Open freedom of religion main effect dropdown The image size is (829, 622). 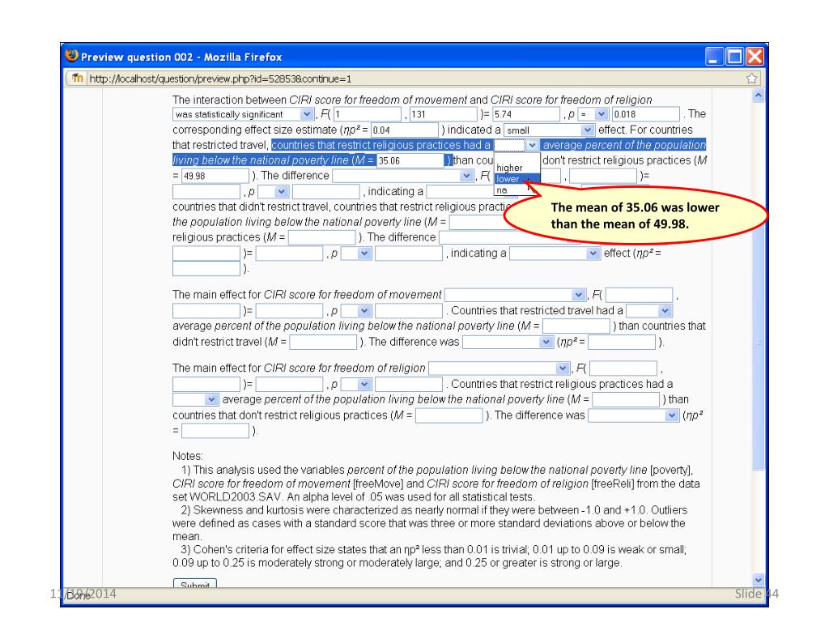tap(500, 369)
